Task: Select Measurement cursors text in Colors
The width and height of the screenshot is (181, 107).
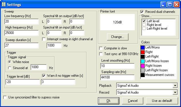Action: [x=160, y=75]
